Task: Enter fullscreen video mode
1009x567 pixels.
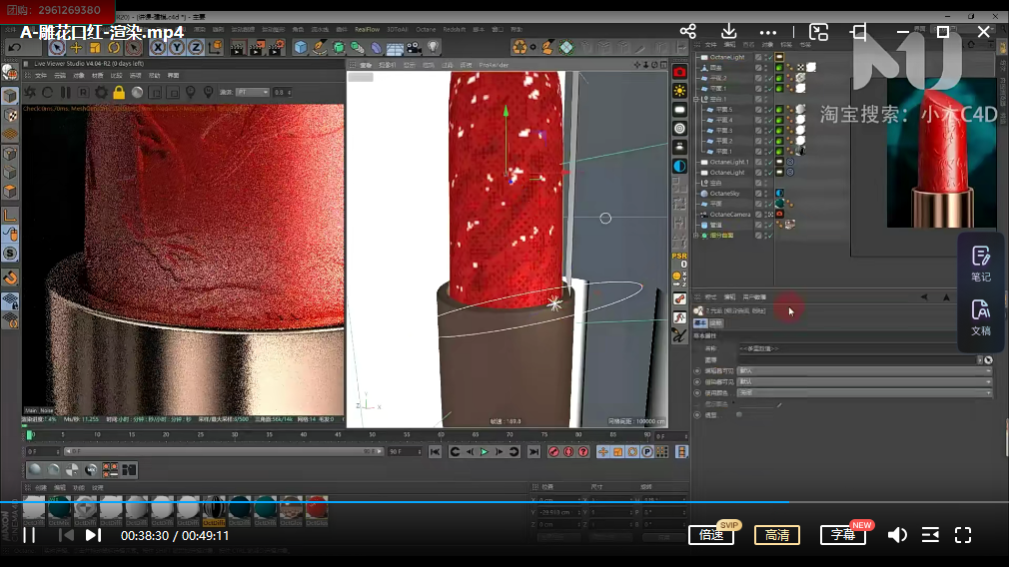Action: pos(963,535)
